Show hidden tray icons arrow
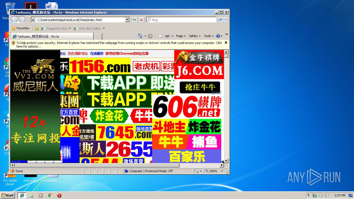 click(308, 195)
